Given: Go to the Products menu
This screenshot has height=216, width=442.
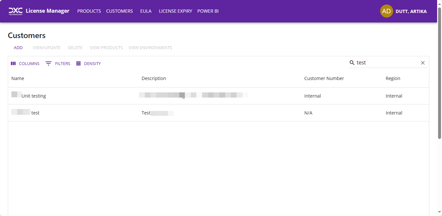Looking at the screenshot, I should coord(89,11).
